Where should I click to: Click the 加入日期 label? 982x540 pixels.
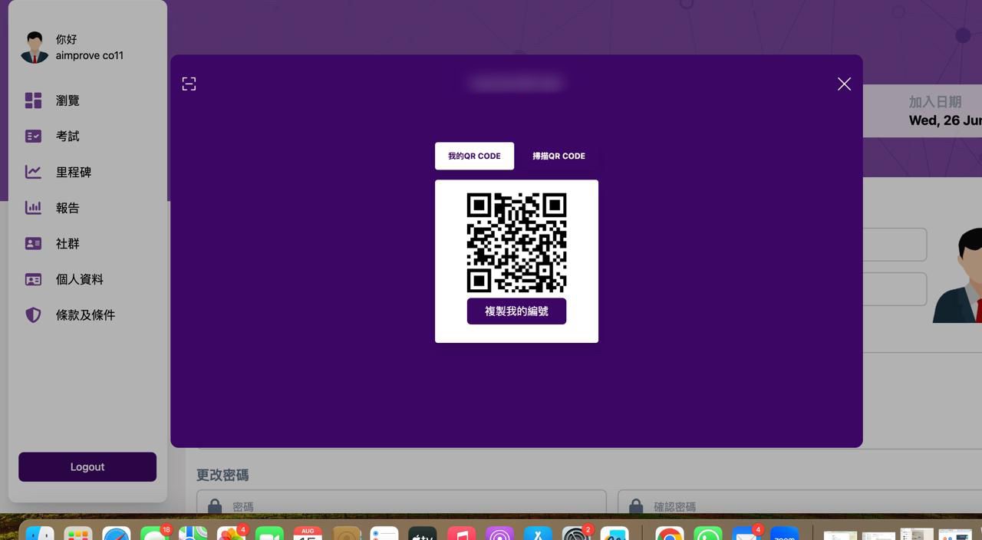(x=934, y=101)
